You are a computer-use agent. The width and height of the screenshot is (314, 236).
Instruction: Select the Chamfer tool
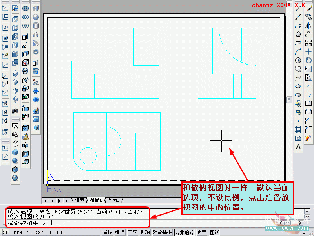click(x=309, y=121)
